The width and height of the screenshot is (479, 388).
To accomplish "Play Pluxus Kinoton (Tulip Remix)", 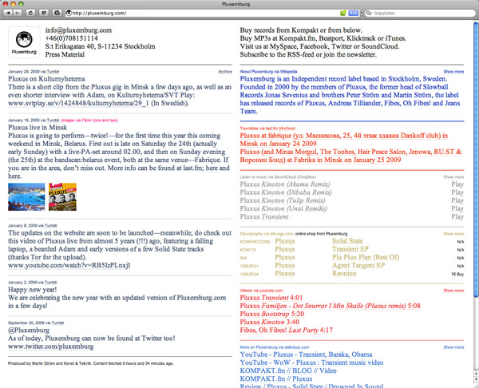I will point(457,200).
